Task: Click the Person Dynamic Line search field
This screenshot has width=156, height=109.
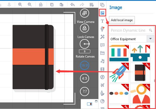Action: (x=132, y=30)
